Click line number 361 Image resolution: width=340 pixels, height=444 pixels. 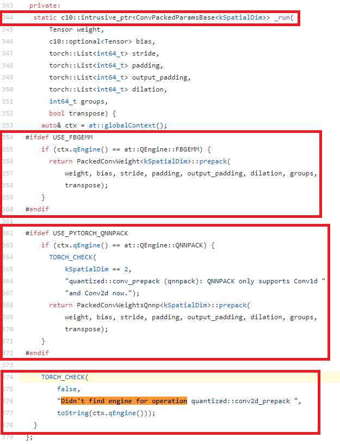point(8,221)
